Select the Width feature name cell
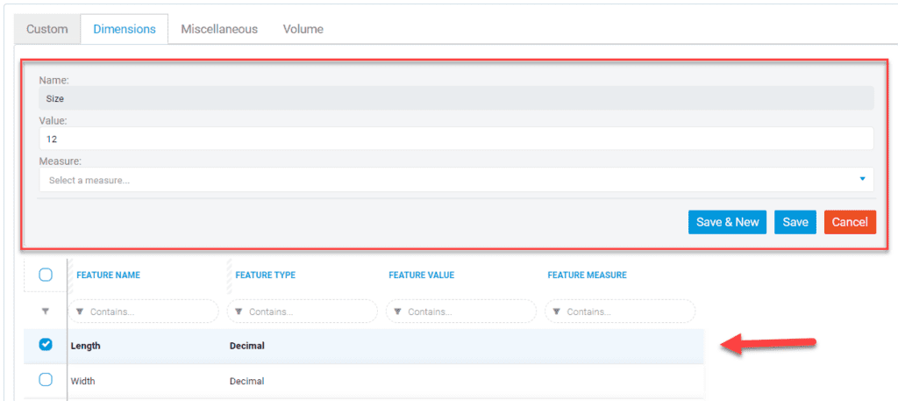The image size is (898, 401). [84, 381]
